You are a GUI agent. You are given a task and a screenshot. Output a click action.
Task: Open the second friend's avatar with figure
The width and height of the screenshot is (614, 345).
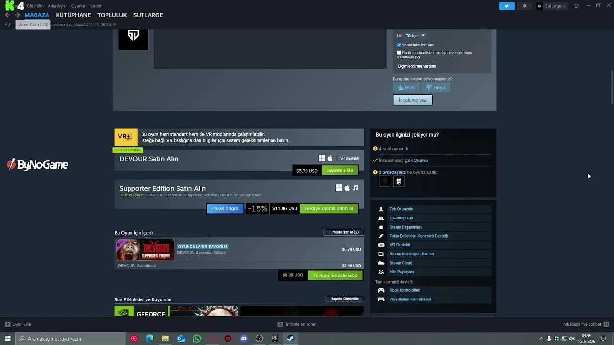(x=399, y=182)
